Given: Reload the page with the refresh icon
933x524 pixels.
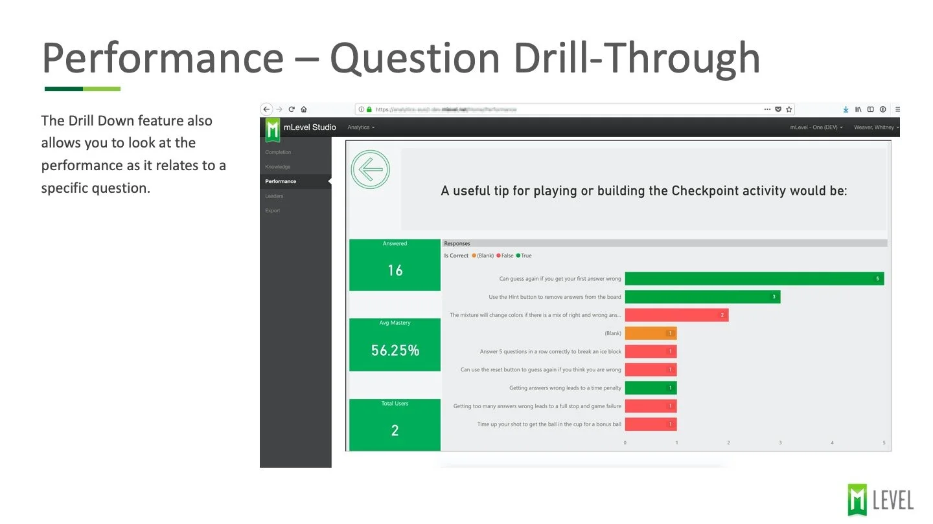Looking at the screenshot, I should [x=292, y=109].
